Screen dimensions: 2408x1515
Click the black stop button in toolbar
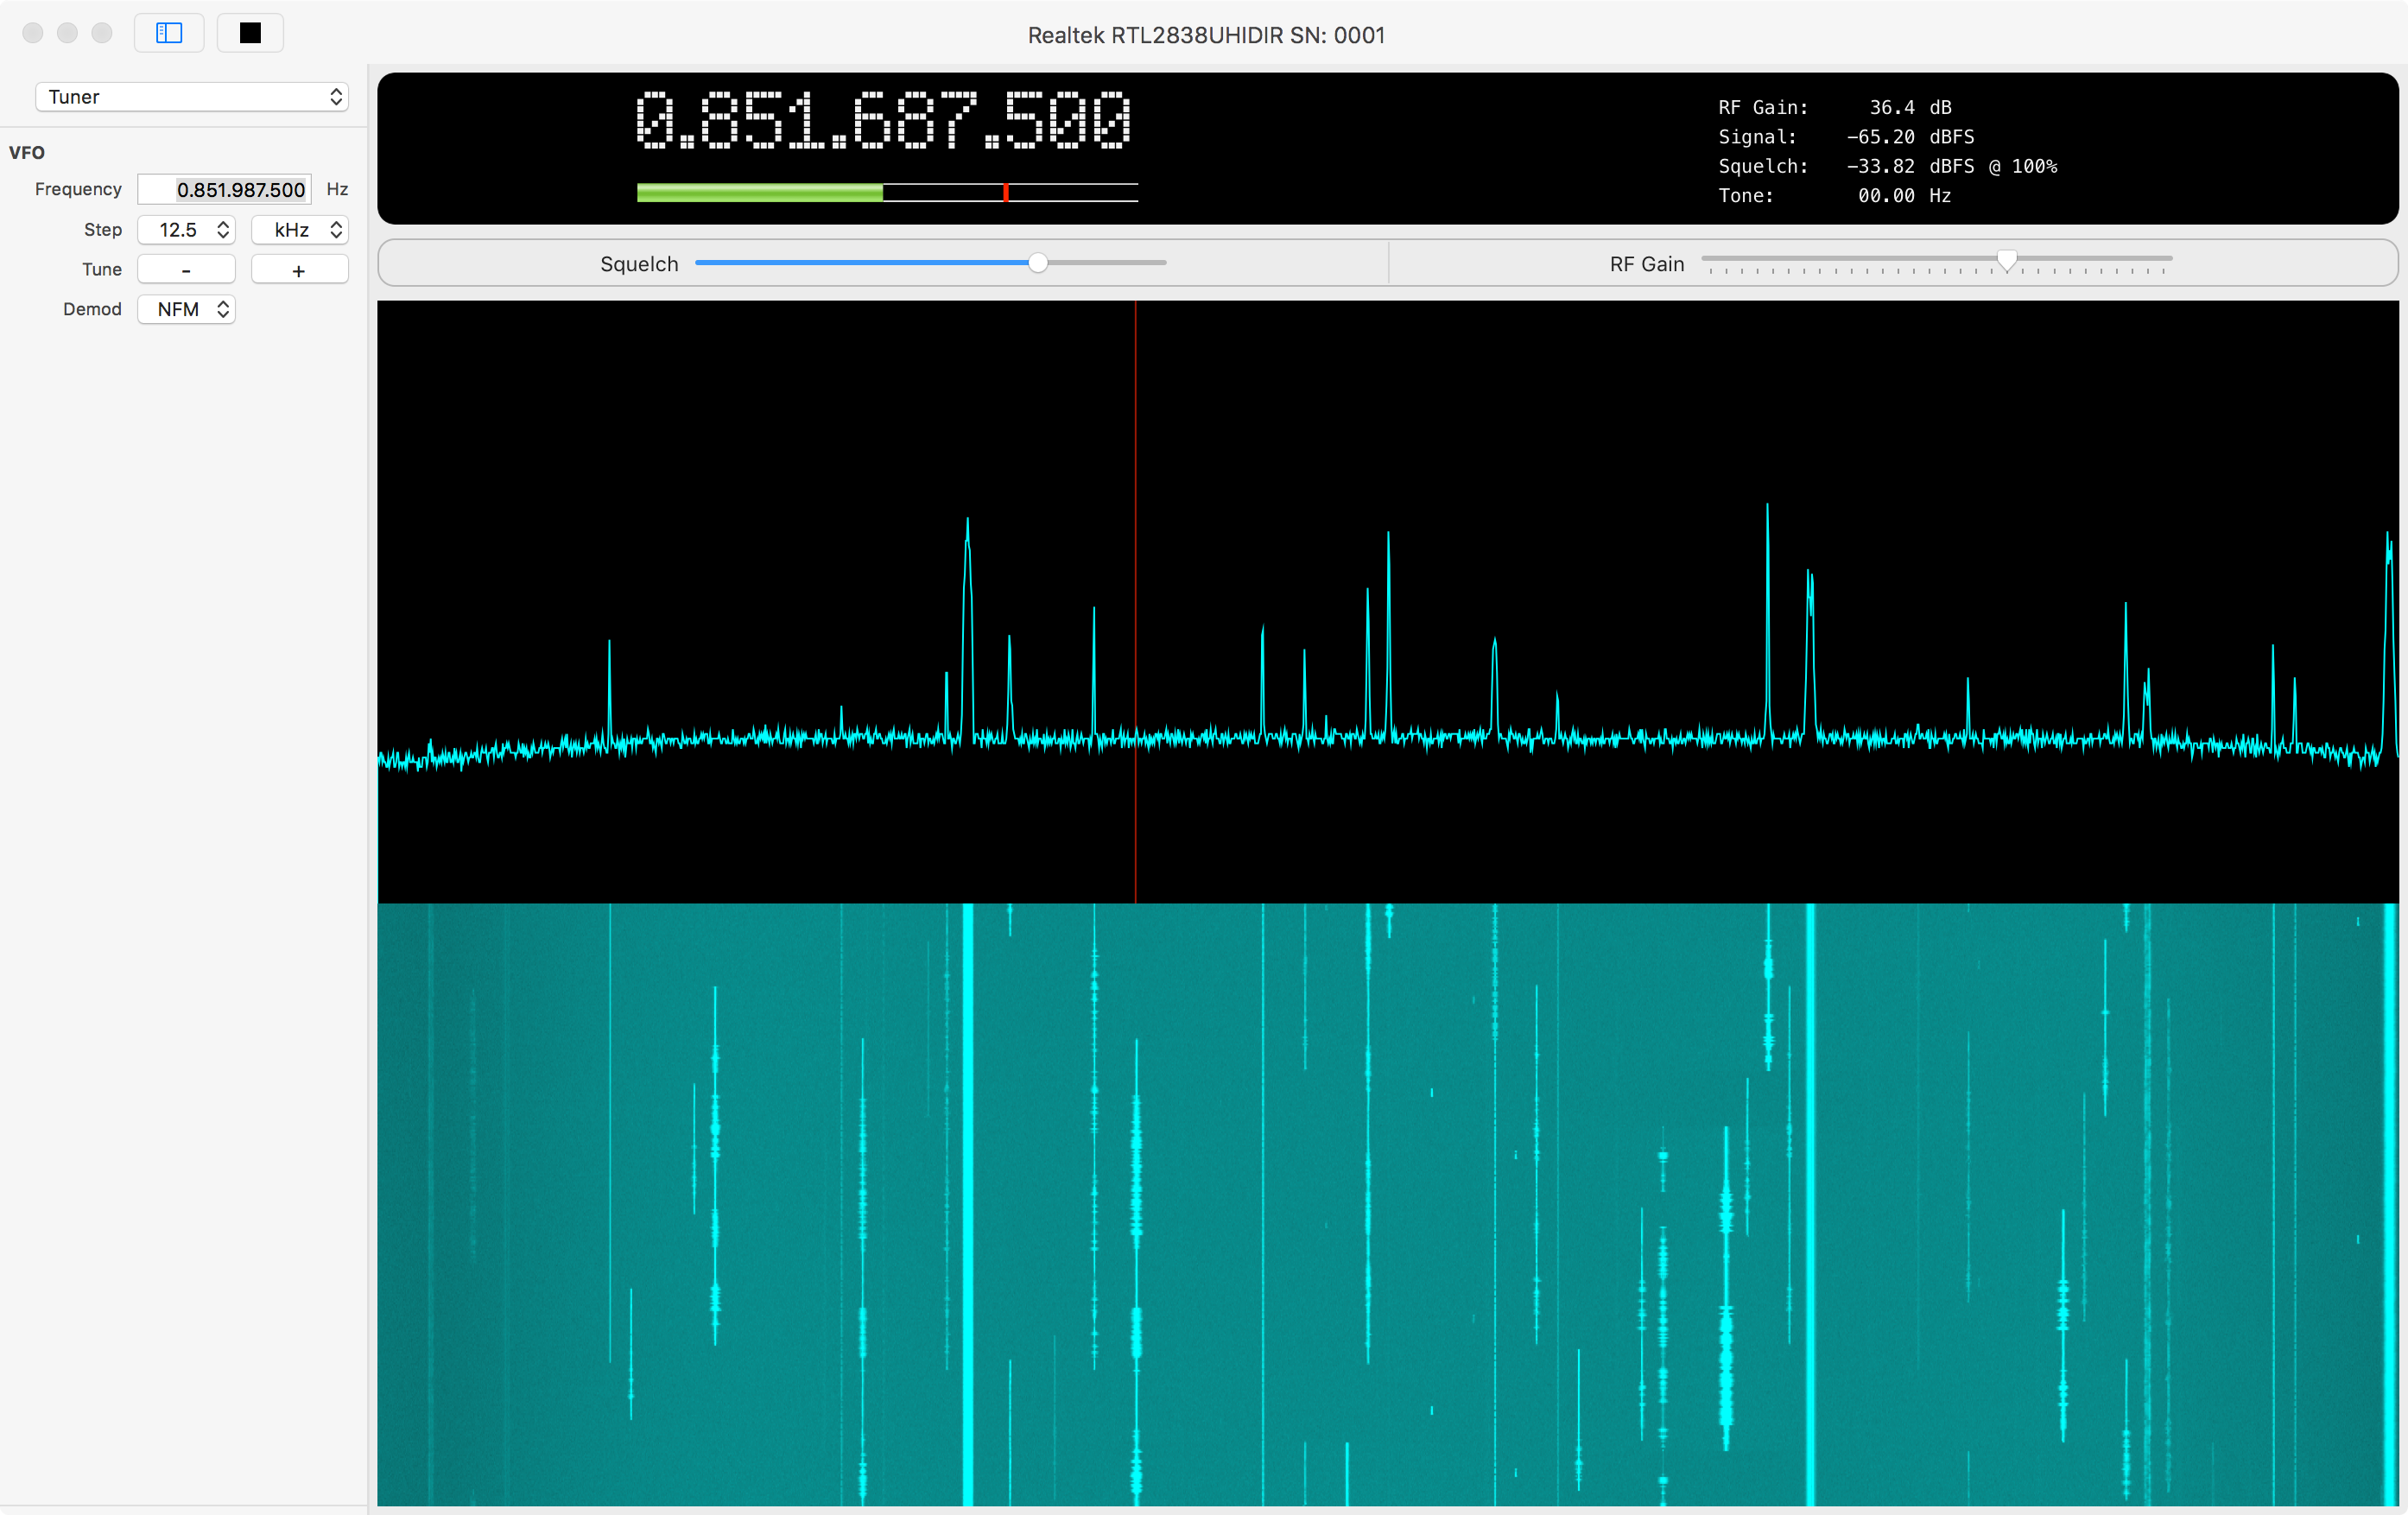pos(250,33)
